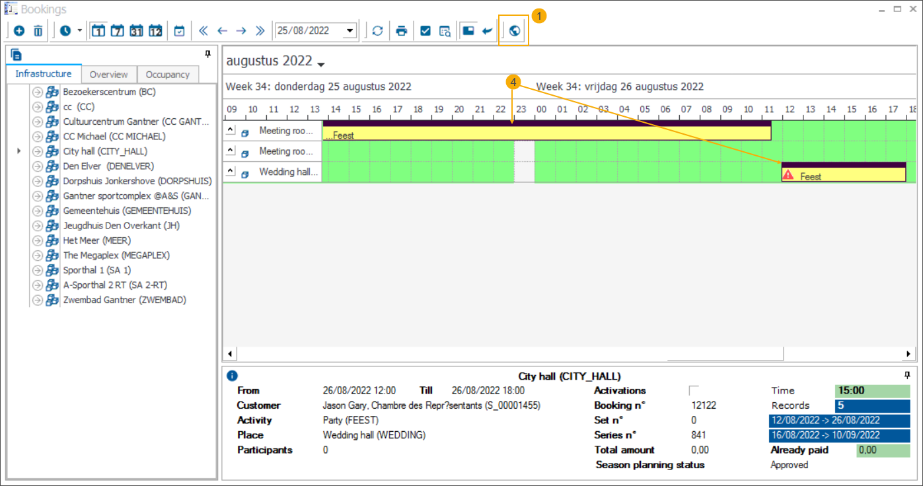Switch to the 1-day calendar view
This screenshot has height=486, width=923.
click(x=98, y=31)
